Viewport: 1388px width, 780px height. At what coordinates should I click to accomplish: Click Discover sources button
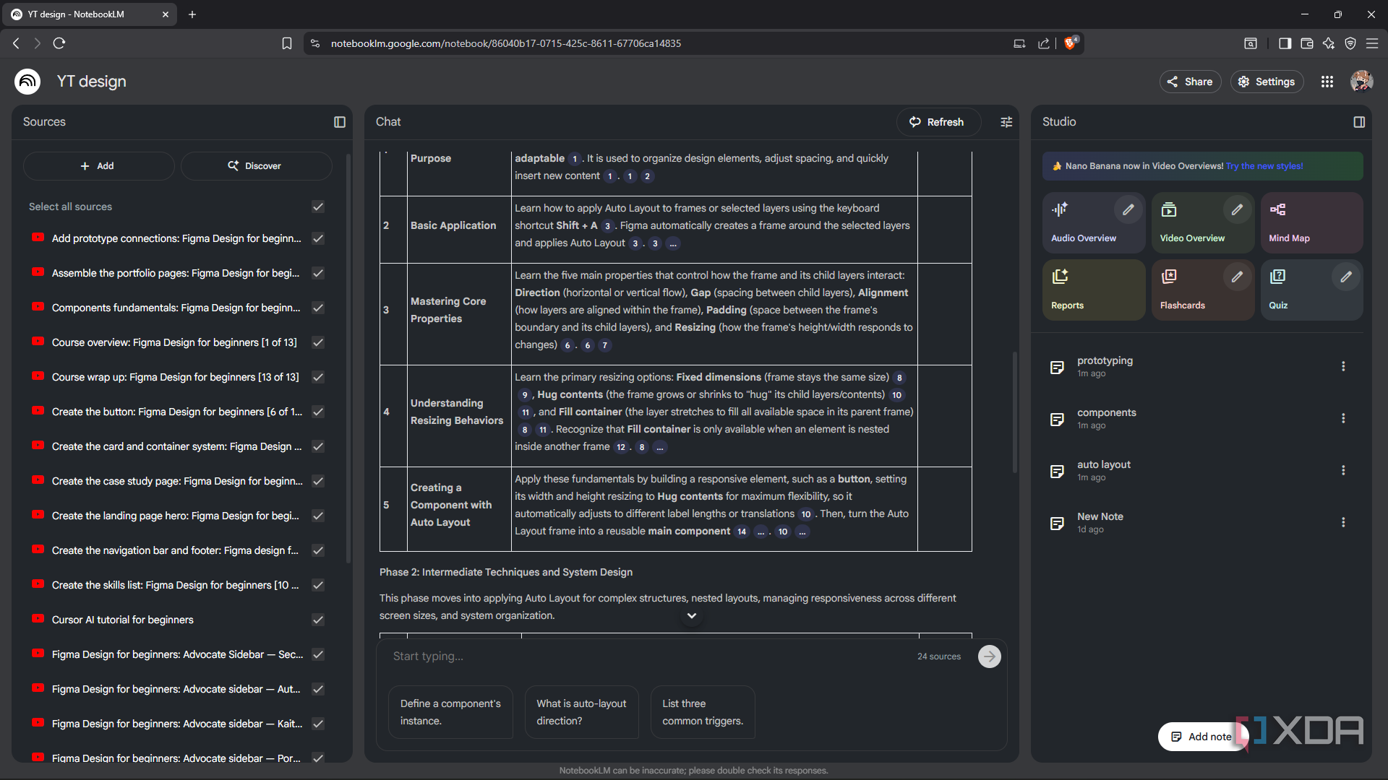(x=256, y=166)
